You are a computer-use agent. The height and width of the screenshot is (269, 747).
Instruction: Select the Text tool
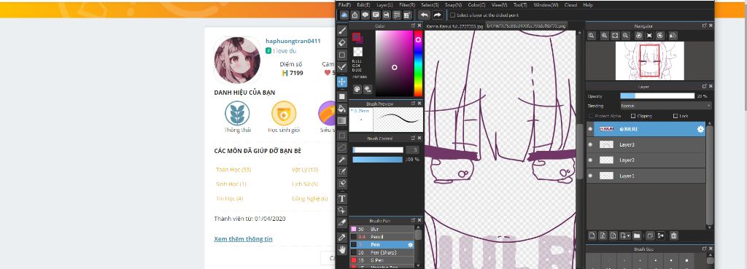coord(342,198)
